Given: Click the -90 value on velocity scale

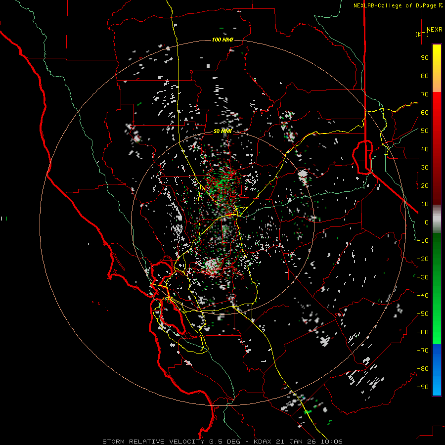Looking at the screenshot, I should tap(423, 387).
